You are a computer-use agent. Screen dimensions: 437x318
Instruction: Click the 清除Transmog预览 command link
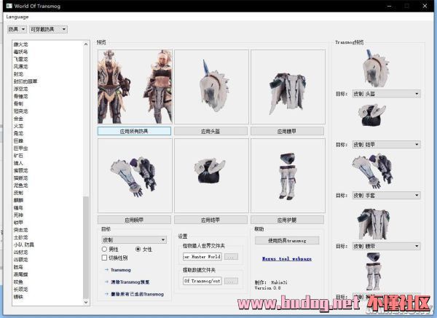[x=127, y=282]
